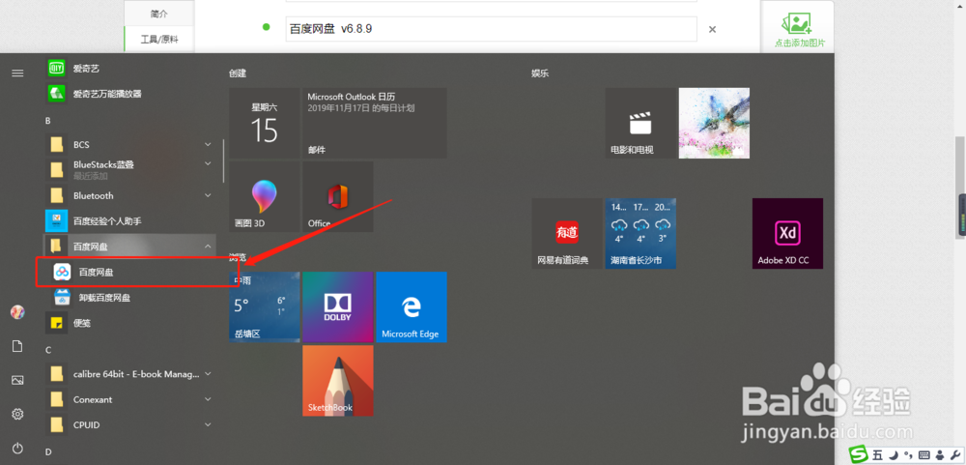Screen dimensions: 966x465
Task: Open Documents from Start sidebar
Action: coord(17,347)
